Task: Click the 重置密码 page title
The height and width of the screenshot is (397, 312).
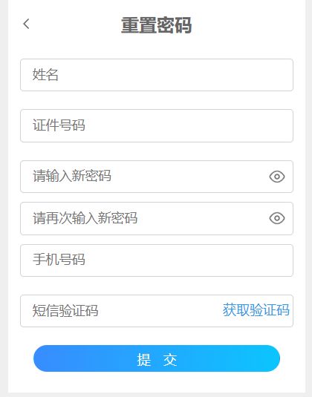Action: pos(156,25)
